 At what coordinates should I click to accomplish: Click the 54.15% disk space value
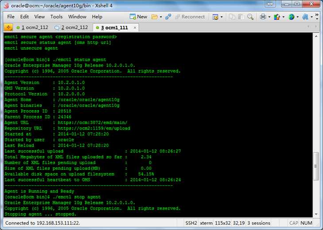[146, 174]
